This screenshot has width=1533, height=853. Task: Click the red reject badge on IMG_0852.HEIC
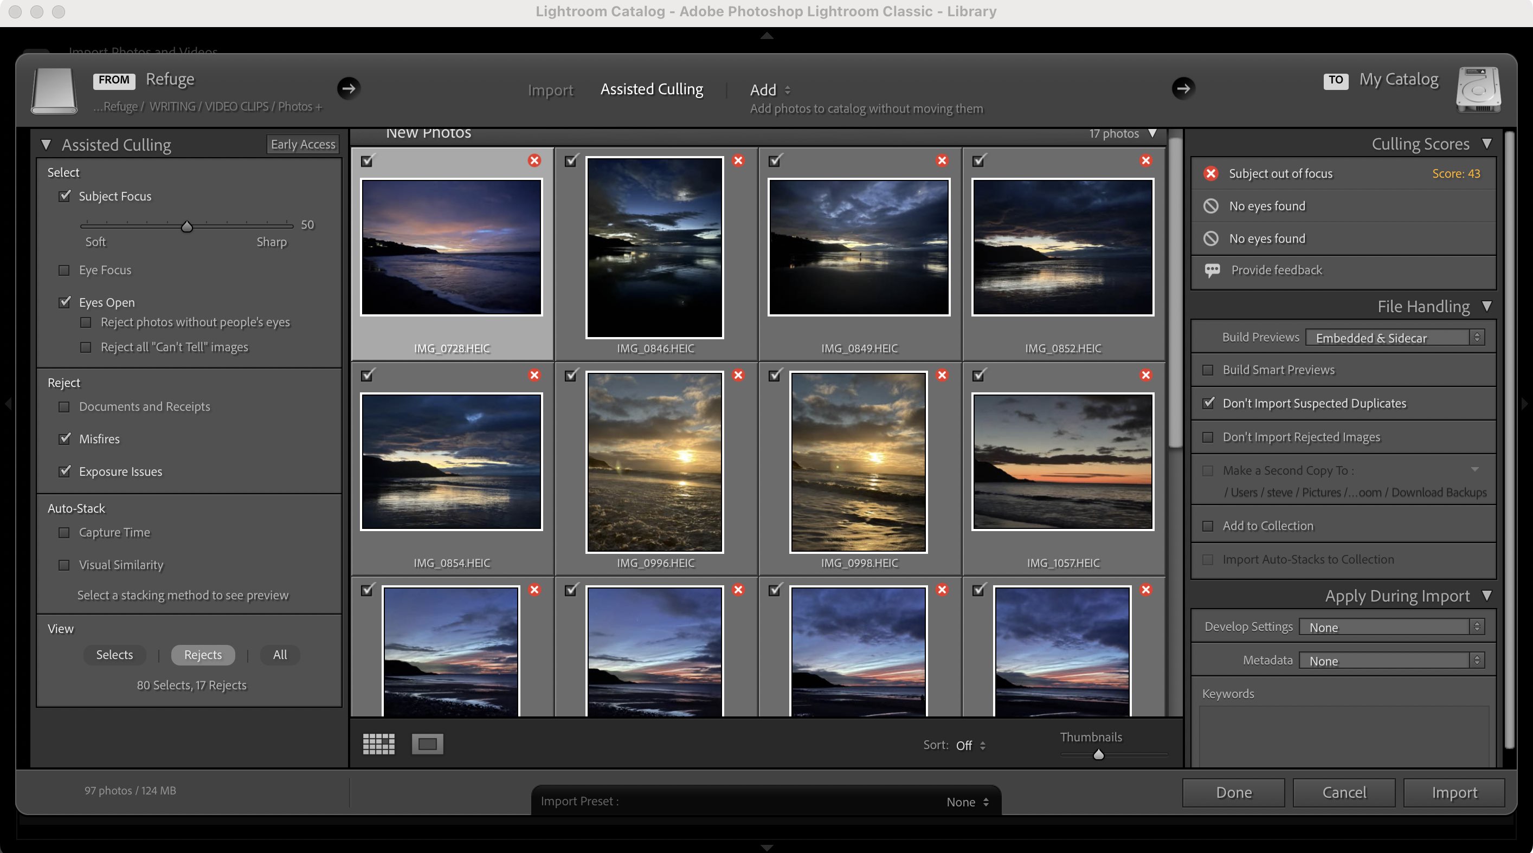pos(1145,160)
